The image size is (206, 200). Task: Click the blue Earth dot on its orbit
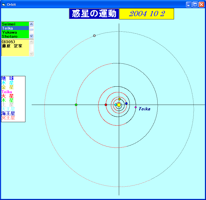pos(126,103)
